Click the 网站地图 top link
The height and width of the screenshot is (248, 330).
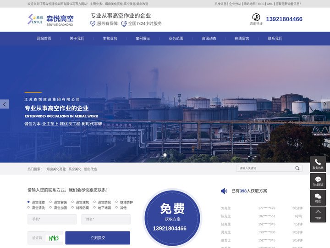pyautogui.click(x=250, y=4)
